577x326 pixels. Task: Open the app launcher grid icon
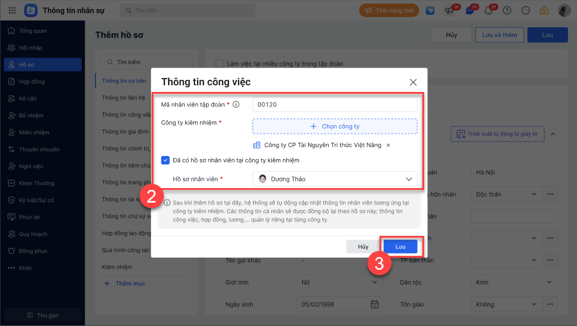[12, 10]
